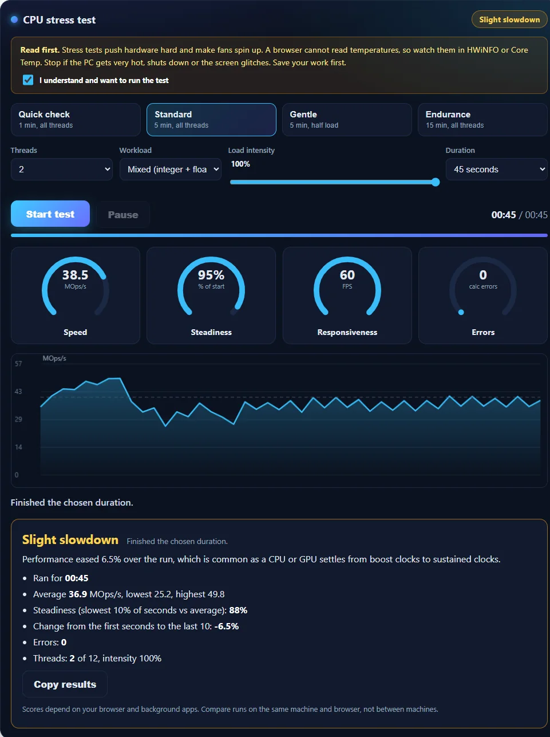The height and width of the screenshot is (737, 550).
Task: Click the -6.5% change result line
Action: [136, 626]
